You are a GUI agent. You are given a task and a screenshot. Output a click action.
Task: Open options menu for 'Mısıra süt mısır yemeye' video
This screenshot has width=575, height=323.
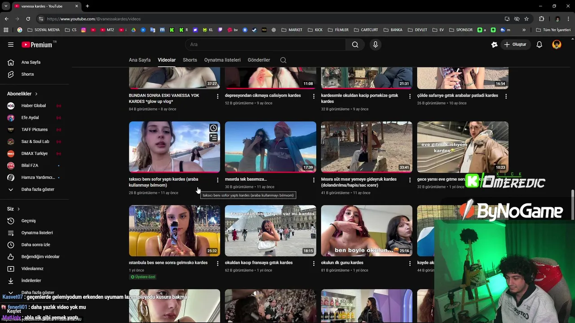point(410,180)
